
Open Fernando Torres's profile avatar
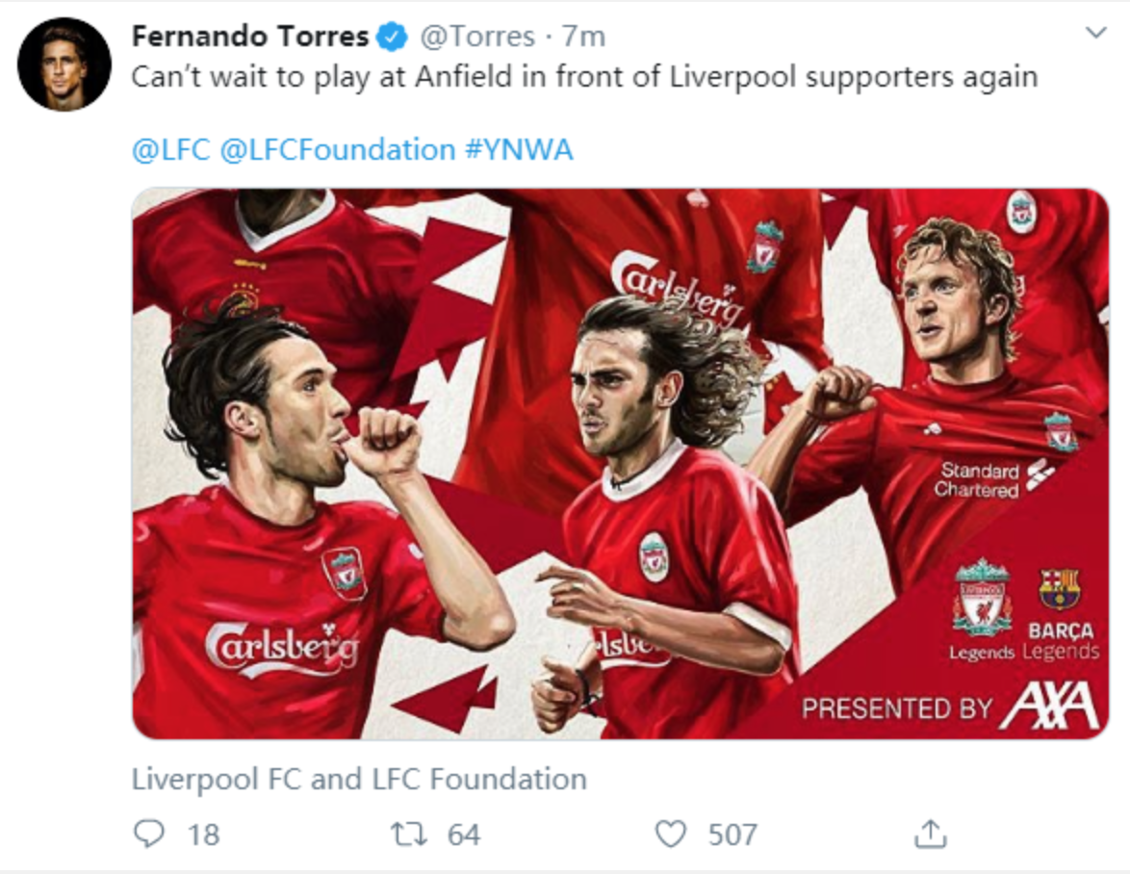64,64
